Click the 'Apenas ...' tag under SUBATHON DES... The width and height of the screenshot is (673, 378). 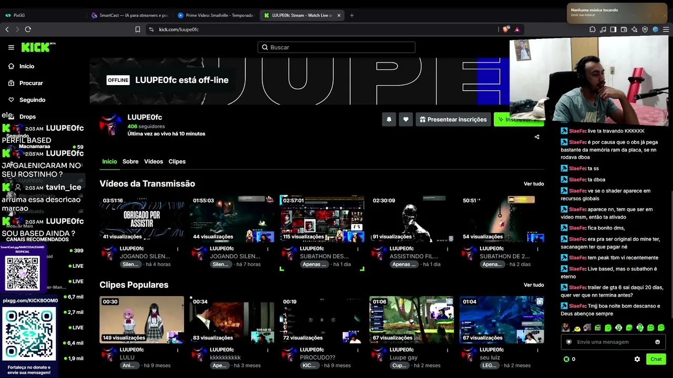pos(314,265)
